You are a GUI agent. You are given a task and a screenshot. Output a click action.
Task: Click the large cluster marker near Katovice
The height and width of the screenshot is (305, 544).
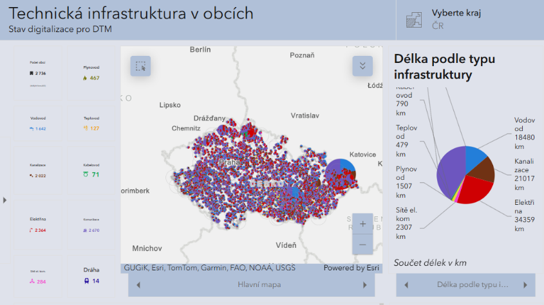pyautogui.click(x=339, y=173)
